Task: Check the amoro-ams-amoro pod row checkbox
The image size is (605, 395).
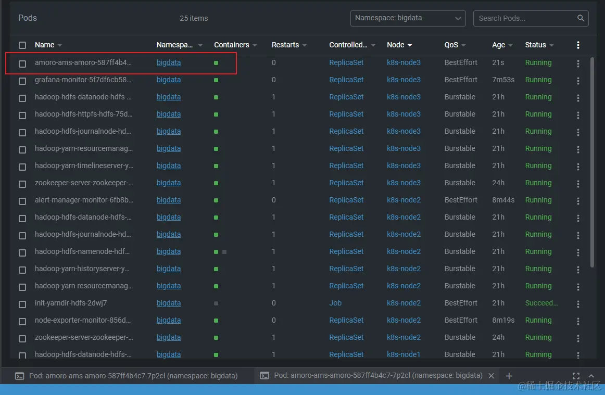Action: click(22, 63)
